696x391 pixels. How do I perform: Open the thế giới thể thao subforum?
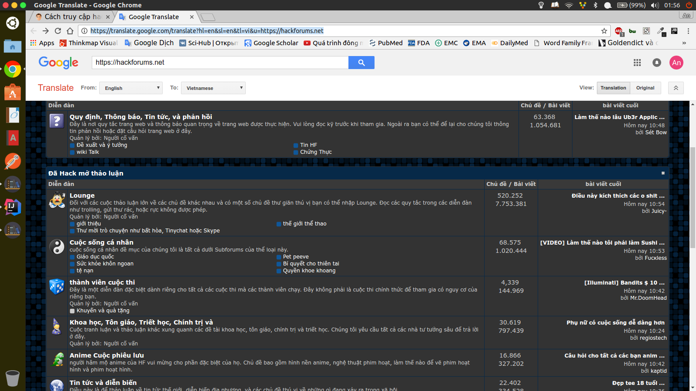point(304,224)
